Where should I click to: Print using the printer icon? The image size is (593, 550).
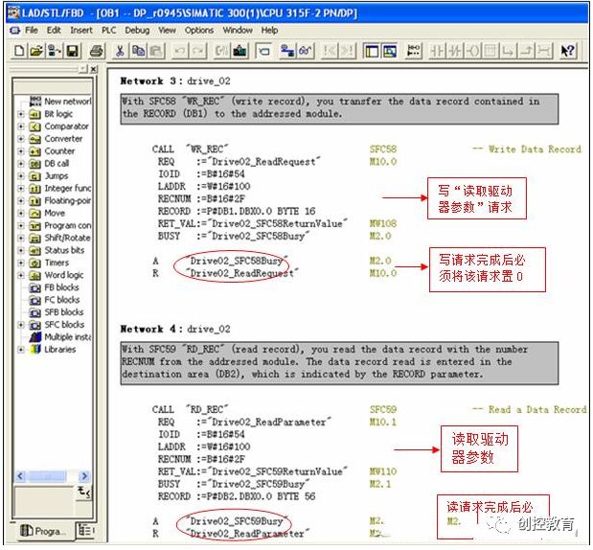[x=97, y=51]
